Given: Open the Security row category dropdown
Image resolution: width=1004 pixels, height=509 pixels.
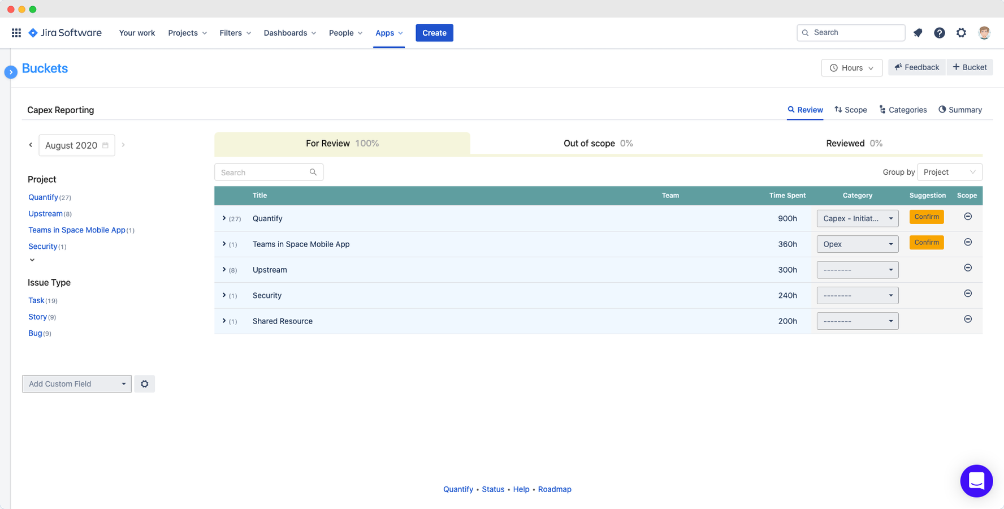Looking at the screenshot, I should (858, 295).
